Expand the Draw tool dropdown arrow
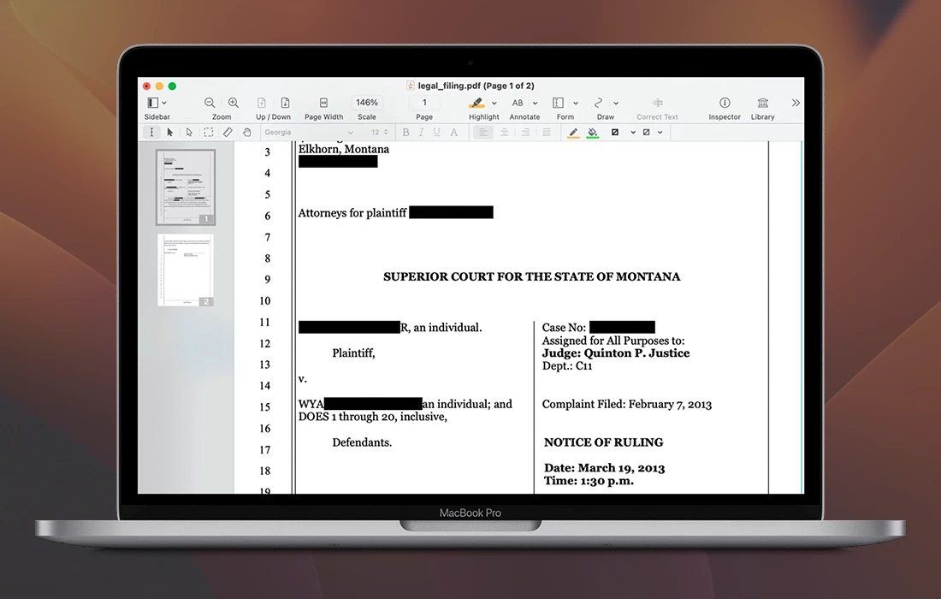The width and height of the screenshot is (941, 599). click(616, 104)
